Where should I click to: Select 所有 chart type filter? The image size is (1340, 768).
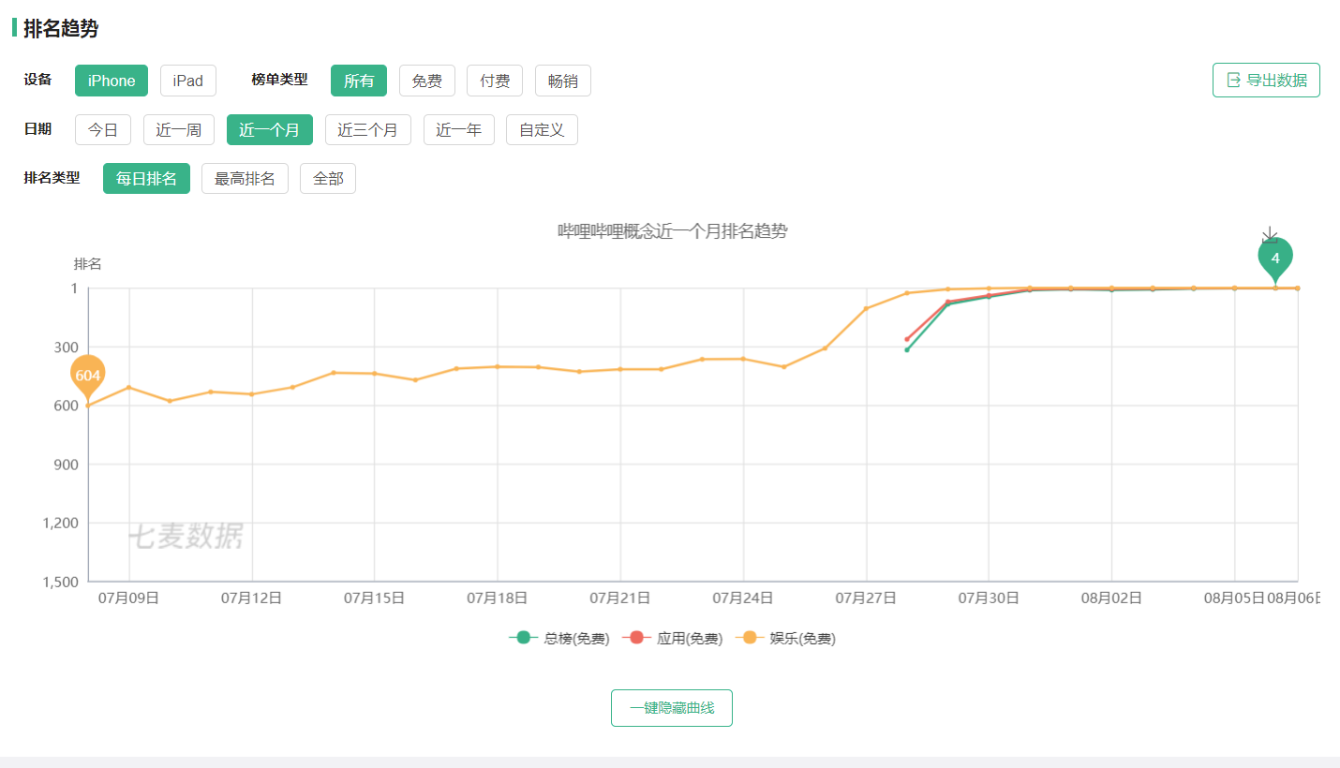(359, 81)
